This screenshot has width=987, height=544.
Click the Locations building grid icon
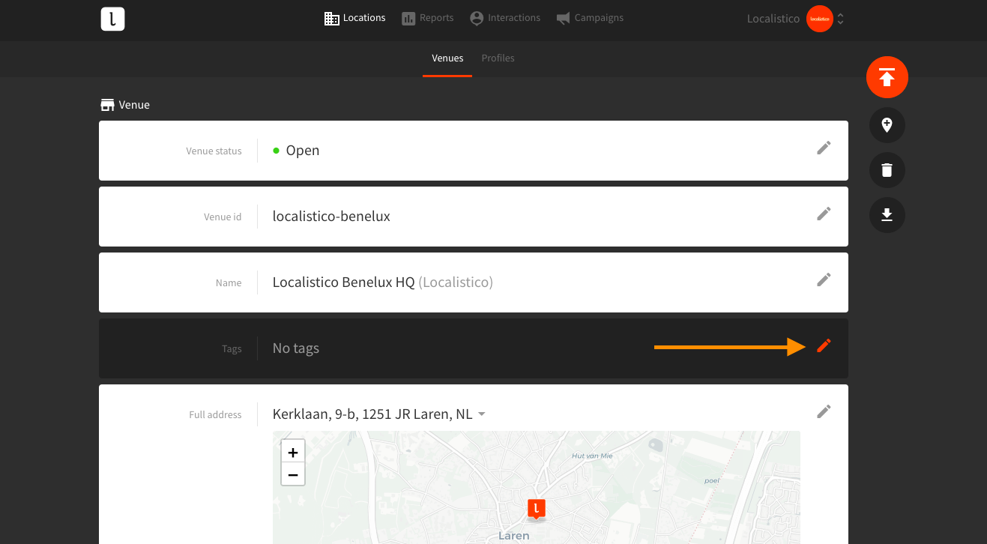click(x=331, y=19)
